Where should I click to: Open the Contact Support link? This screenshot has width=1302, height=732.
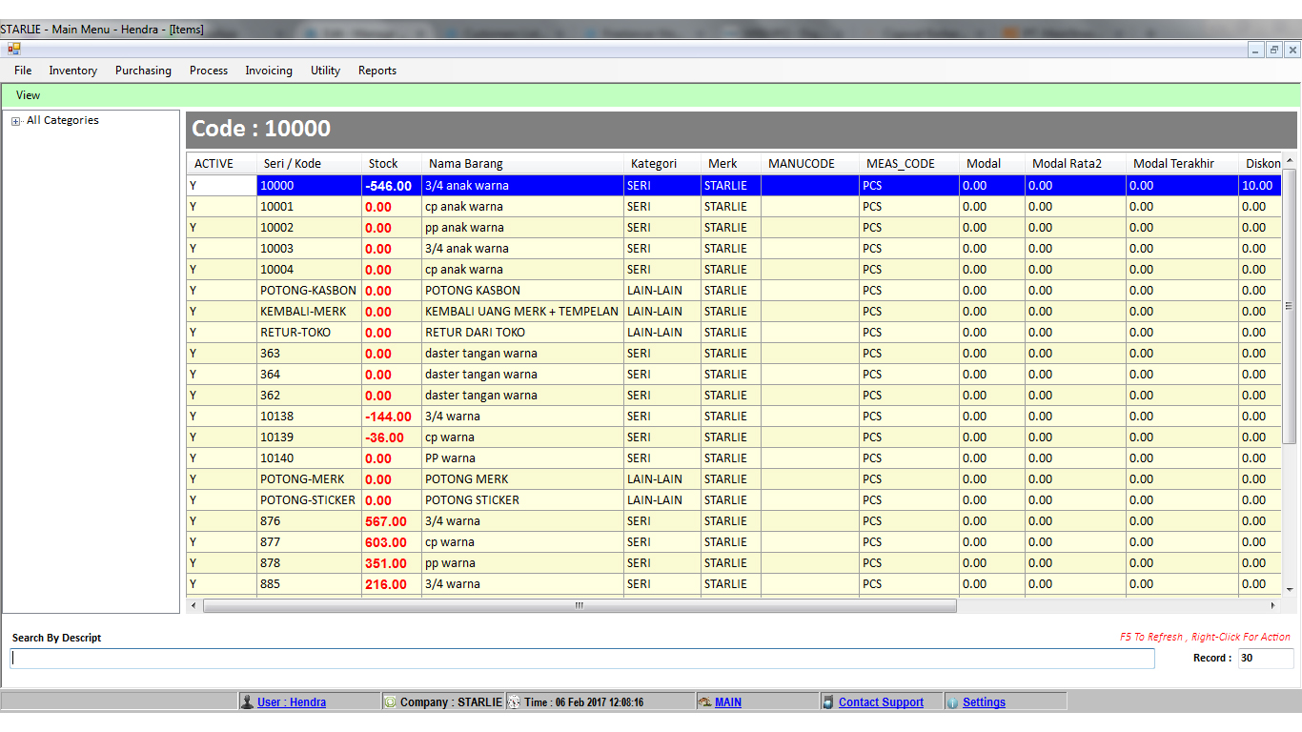[x=881, y=702]
